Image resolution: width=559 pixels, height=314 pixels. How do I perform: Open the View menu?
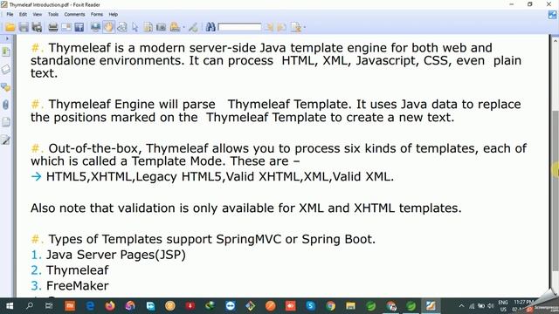(x=37, y=14)
